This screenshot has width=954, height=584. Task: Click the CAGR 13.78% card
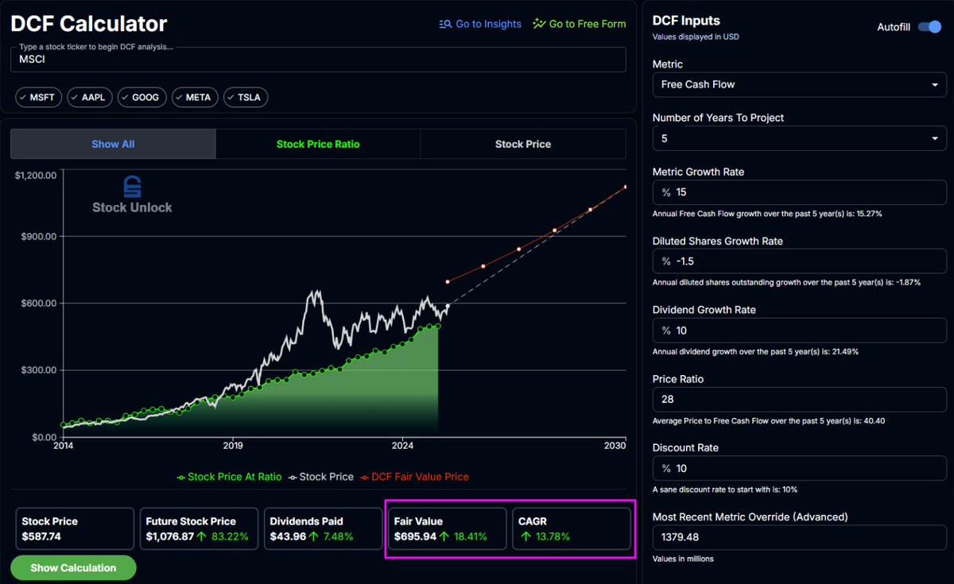(572, 529)
